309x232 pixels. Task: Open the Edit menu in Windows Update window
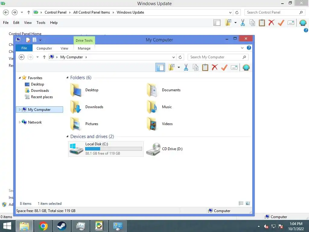tap(16, 23)
